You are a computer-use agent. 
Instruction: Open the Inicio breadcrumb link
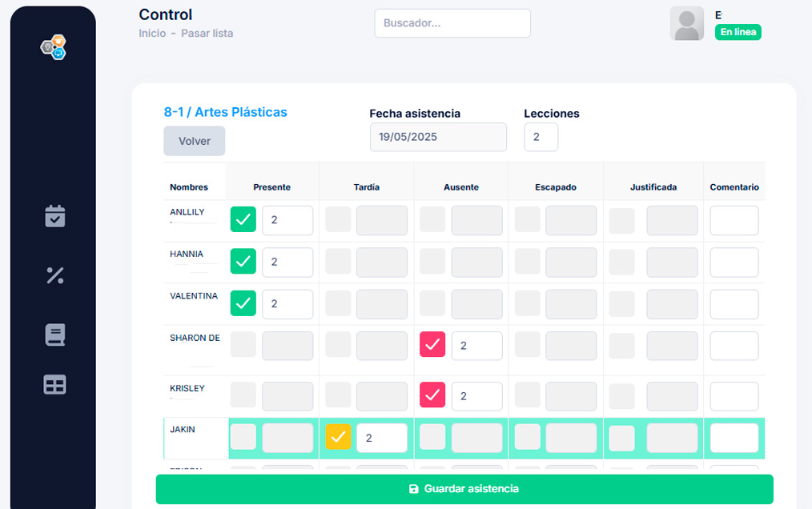[152, 33]
